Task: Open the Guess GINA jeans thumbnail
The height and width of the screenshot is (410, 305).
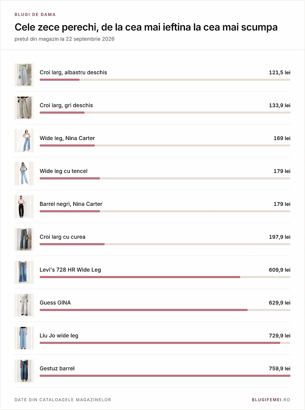Action: pos(24,305)
